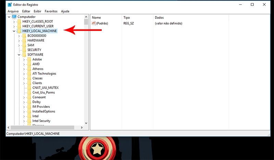
Task: Open the Arquivo menu
Action: (13, 11)
